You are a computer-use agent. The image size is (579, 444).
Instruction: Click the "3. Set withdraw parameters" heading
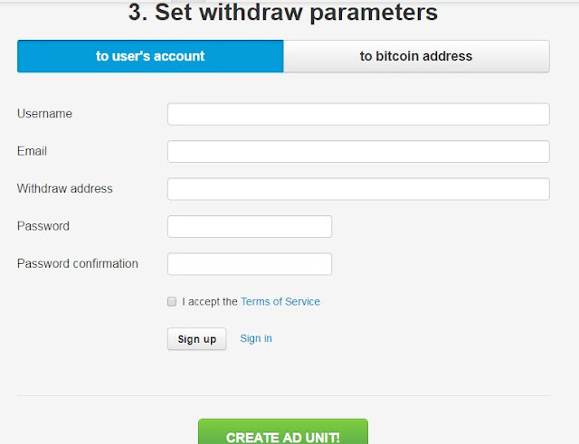[x=283, y=12]
